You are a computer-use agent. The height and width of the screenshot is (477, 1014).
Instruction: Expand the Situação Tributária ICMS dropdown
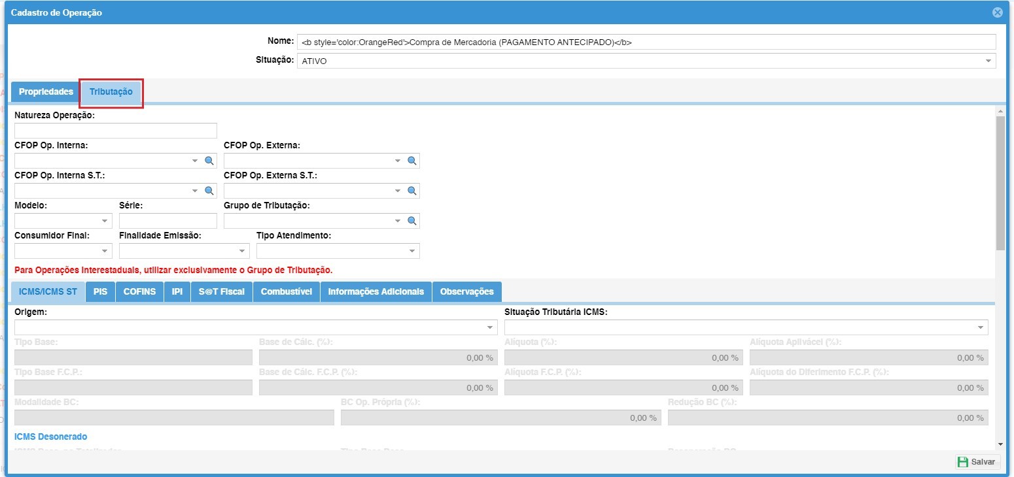[981, 327]
